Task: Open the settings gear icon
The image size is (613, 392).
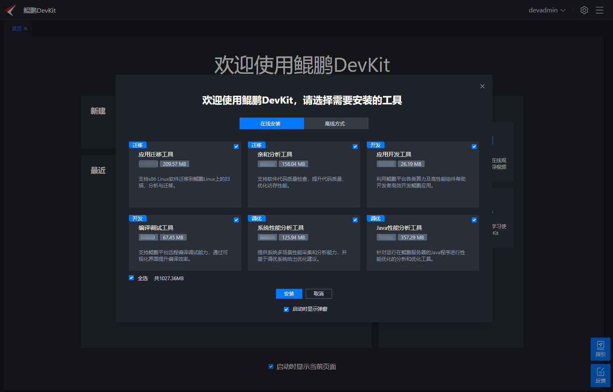Action: click(584, 10)
